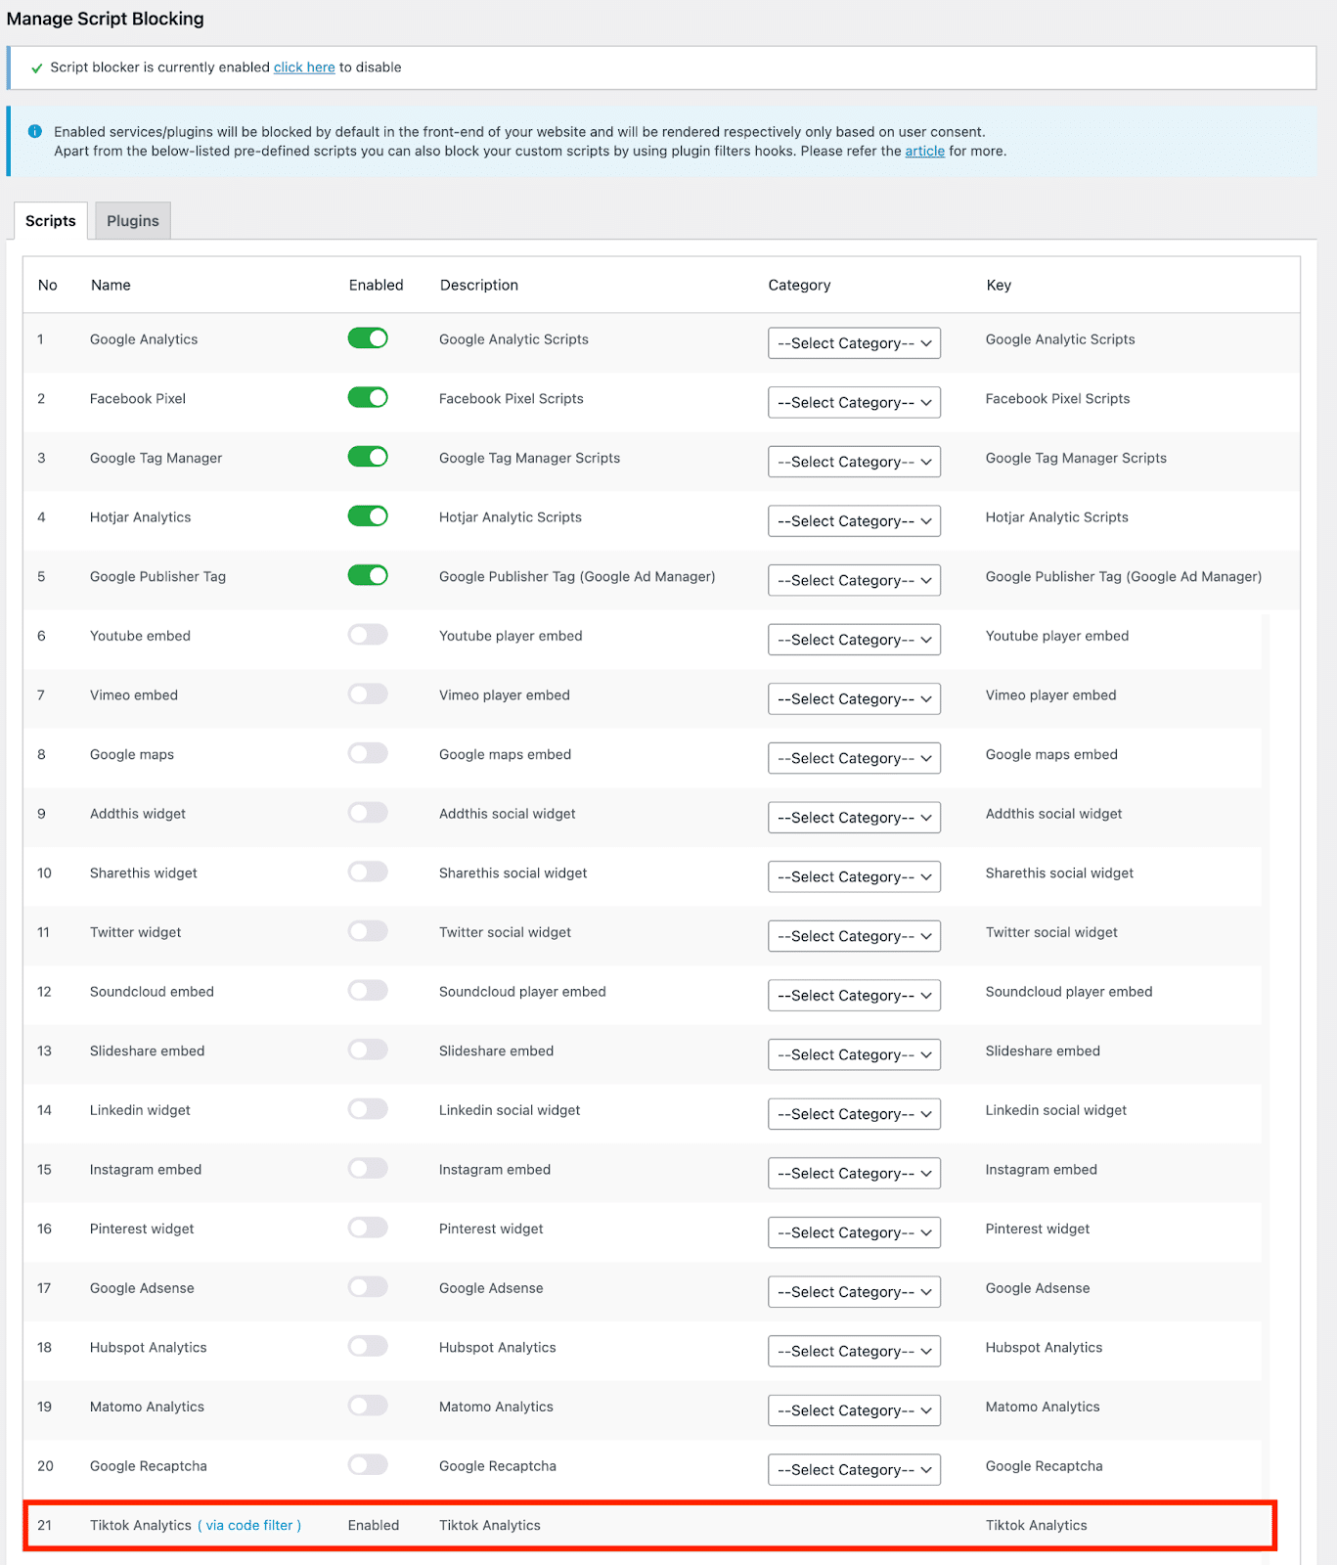Expand Soundcloud embed category dropdown

pos(854,996)
